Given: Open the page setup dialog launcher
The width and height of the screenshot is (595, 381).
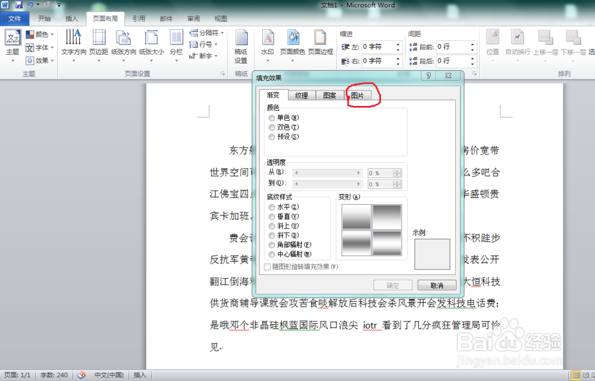Looking at the screenshot, I should coord(223,74).
